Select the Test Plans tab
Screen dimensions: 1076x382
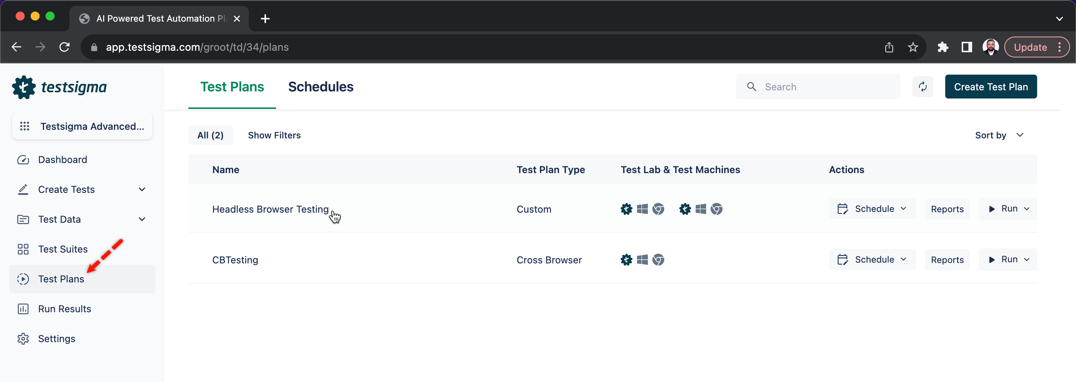(232, 87)
